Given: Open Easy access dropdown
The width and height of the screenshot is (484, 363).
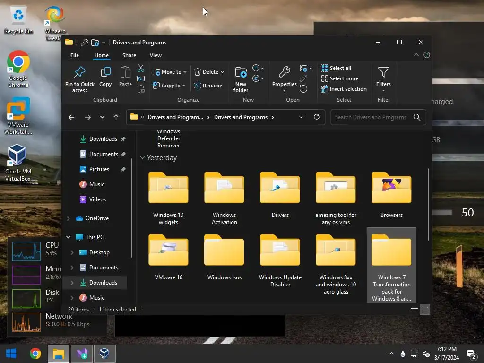Looking at the screenshot, I should click(x=259, y=78).
